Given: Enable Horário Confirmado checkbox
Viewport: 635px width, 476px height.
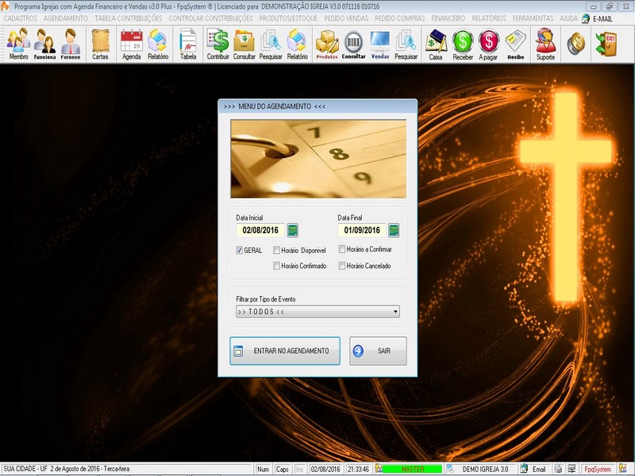Looking at the screenshot, I should coord(276,266).
